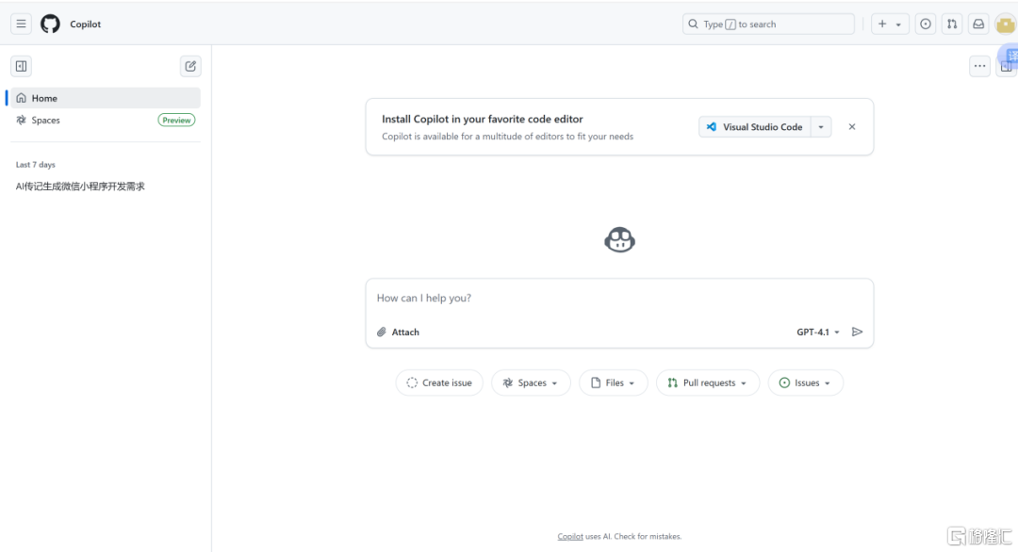Open the Pull requests dropdown chip
The height and width of the screenshot is (552, 1018).
tap(708, 382)
